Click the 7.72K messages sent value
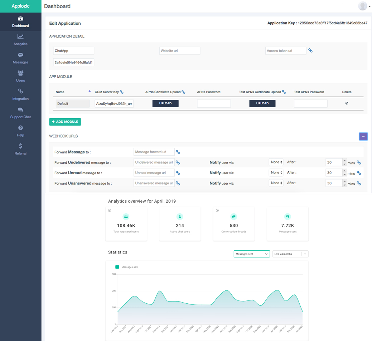372x341 pixels. (x=288, y=226)
